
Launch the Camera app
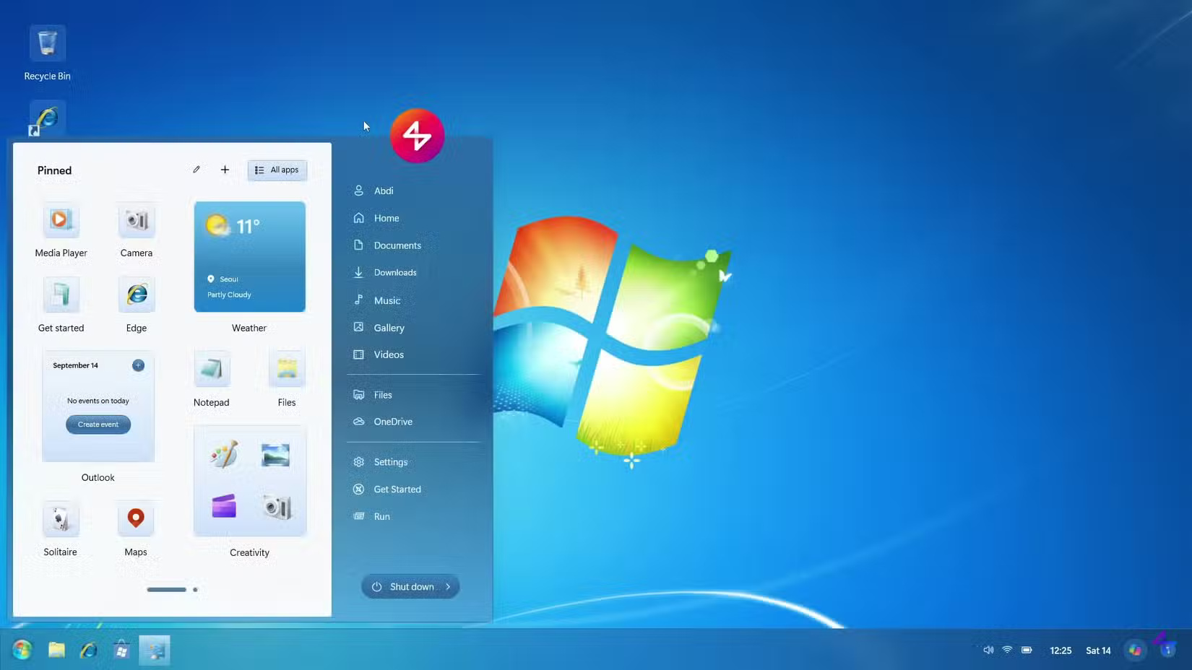[136, 220]
